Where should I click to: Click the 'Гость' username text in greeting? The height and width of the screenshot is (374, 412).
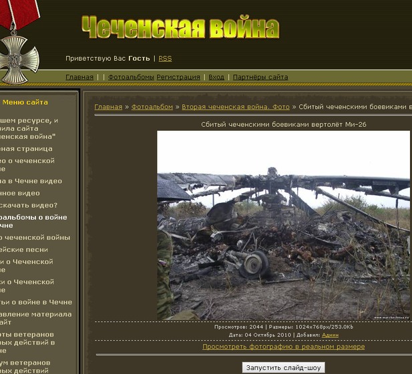pos(139,59)
